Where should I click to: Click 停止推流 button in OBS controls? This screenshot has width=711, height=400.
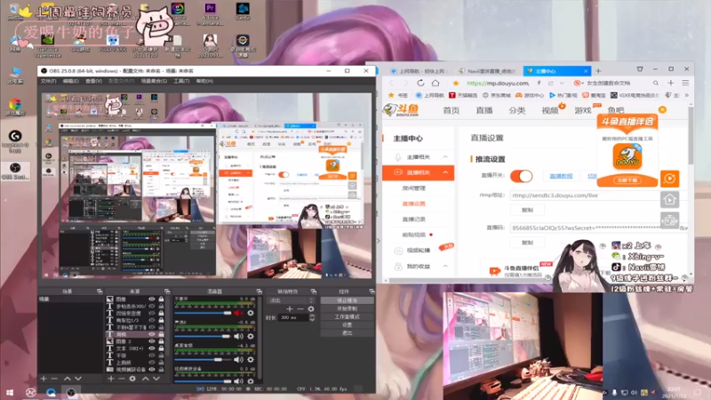(347, 300)
